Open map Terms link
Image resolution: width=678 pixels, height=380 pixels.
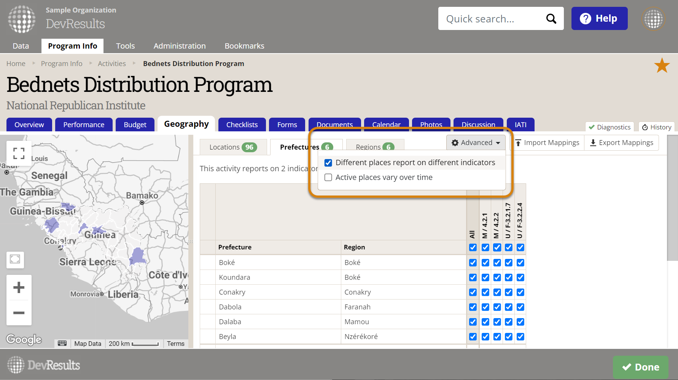(x=175, y=344)
